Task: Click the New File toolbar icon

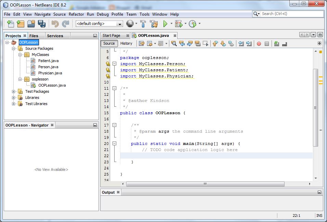Action: click(x=10, y=24)
